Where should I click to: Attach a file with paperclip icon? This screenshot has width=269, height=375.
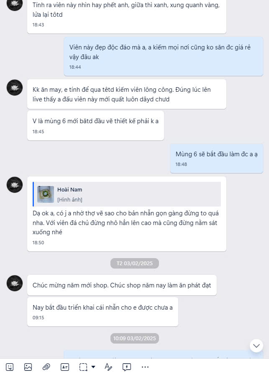click(x=46, y=367)
